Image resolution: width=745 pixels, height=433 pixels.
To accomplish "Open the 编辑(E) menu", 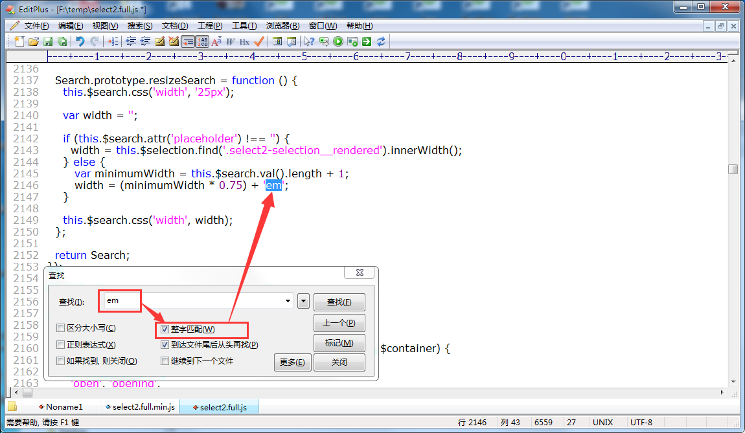I will 71,26.
